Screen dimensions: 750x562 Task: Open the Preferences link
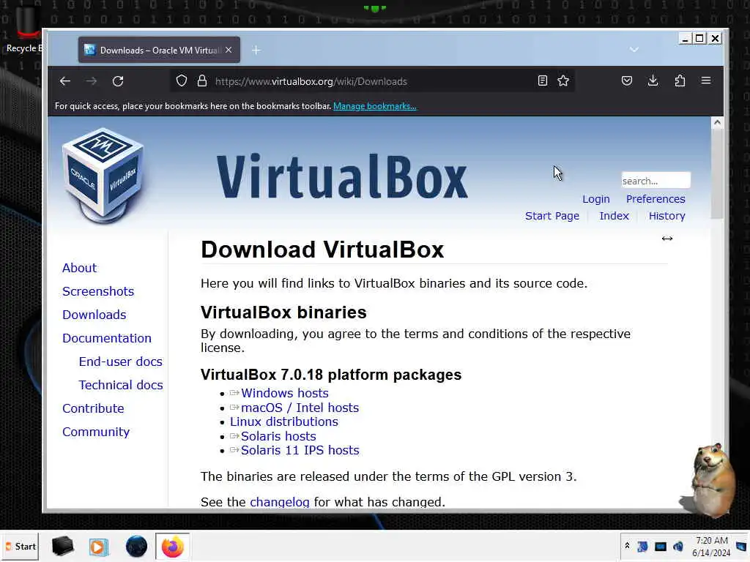[x=656, y=199]
